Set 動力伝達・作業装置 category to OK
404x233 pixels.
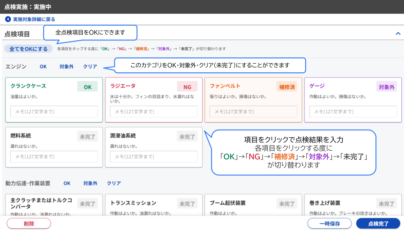coord(67,183)
